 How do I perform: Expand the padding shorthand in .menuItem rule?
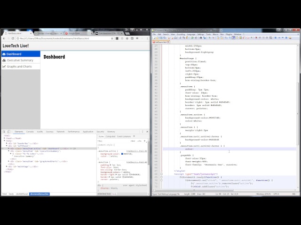(x=111, y=165)
